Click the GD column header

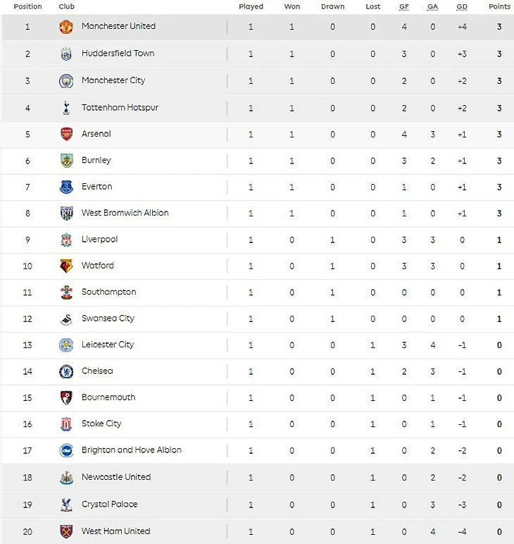tap(462, 6)
